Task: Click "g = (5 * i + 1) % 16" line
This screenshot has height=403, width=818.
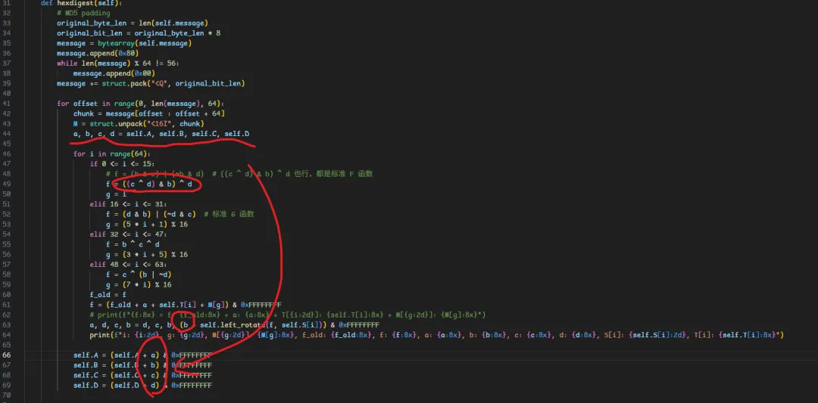Action: pos(147,225)
